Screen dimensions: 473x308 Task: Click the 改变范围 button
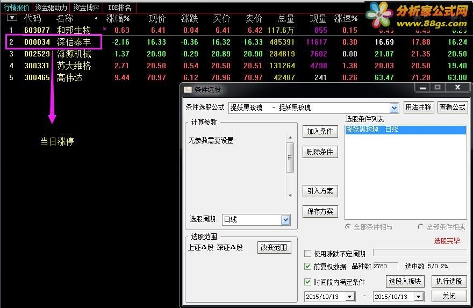tap(274, 247)
